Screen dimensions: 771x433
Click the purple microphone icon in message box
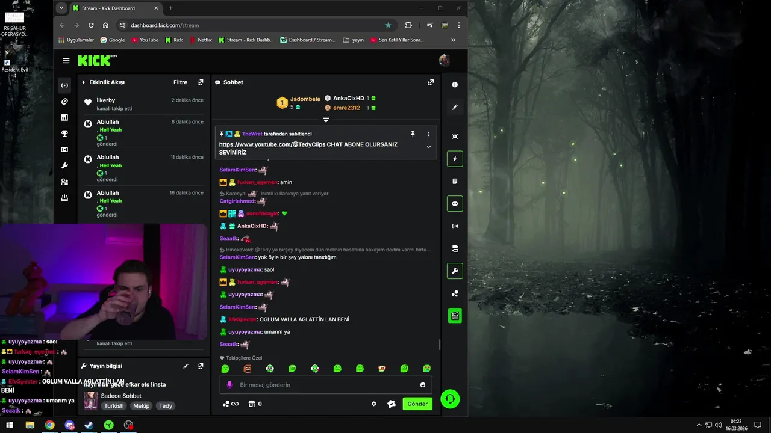pyautogui.click(x=229, y=385)
